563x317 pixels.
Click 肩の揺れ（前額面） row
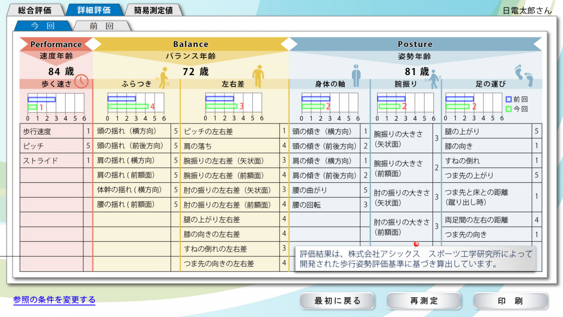coord(137,175)
